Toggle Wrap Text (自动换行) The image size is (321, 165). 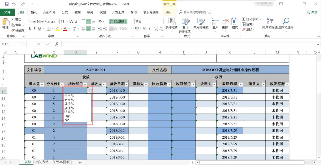tap(118, 21)
